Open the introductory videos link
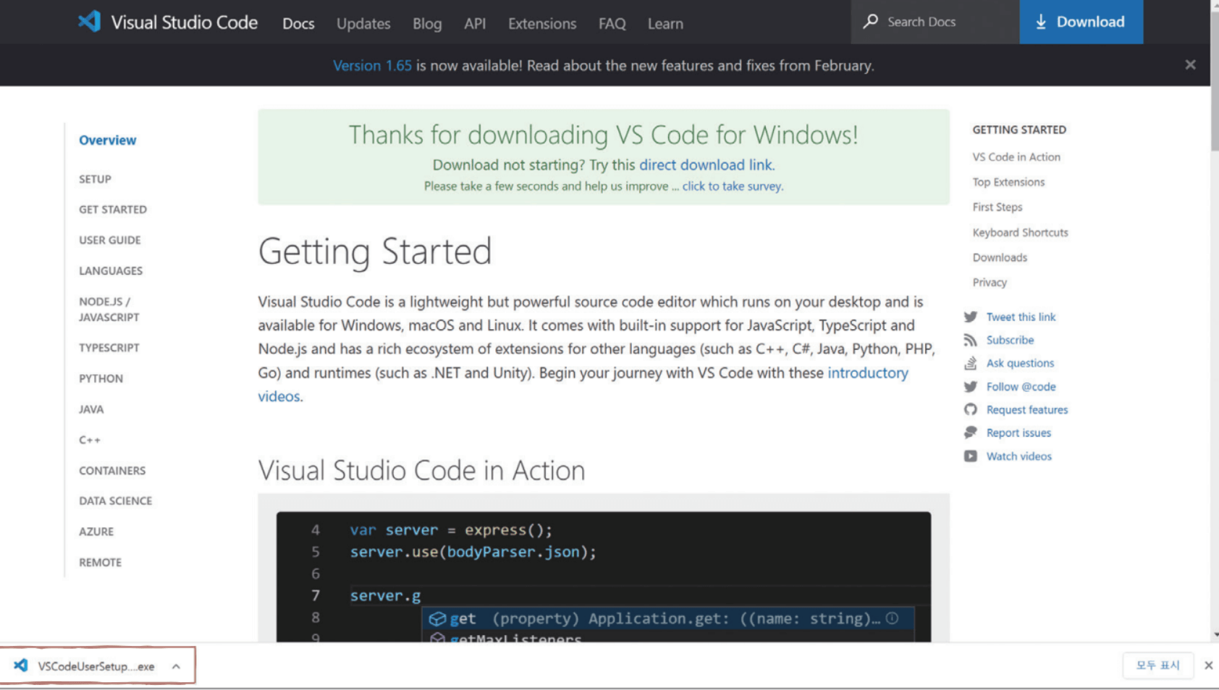Image resolution: width=1219 pixels, height=690 pixels. pyautogui.click(x=583, y=384)
